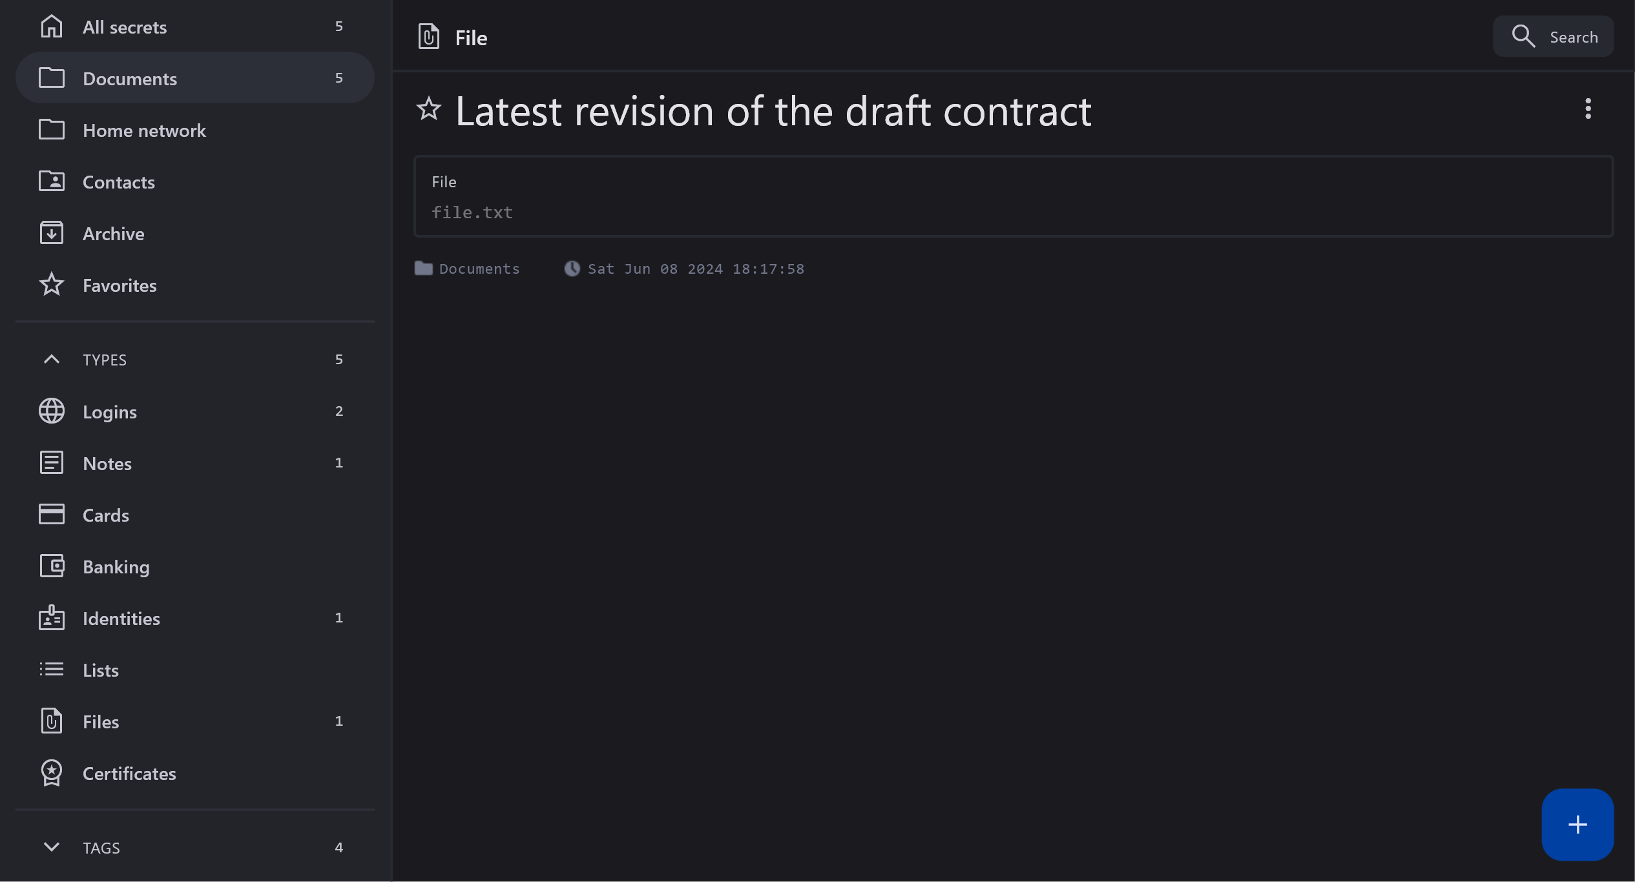Click the Banking wallet icon
Viewport: 1635px width, 882px height.
(52, 566)
